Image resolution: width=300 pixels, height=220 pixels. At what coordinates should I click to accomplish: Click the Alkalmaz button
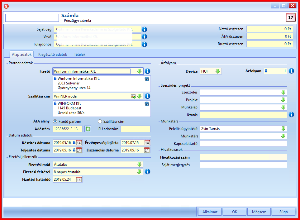pyautogui.click(x=210, y=212)
